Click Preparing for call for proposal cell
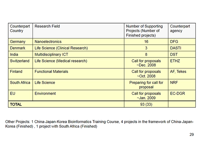Image resolution: width=205 pixels, height=142 pixels. click(146, 85)
